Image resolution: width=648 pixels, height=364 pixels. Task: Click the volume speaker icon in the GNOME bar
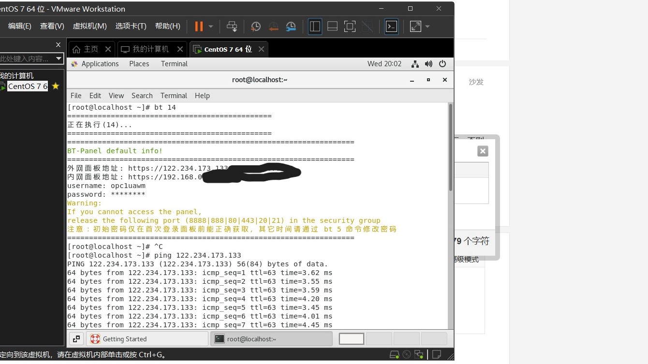428,64
